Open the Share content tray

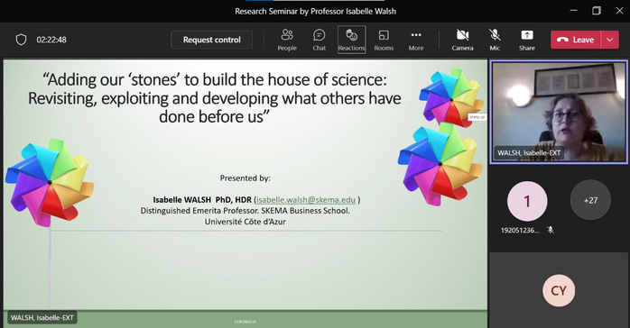point(527,40)
